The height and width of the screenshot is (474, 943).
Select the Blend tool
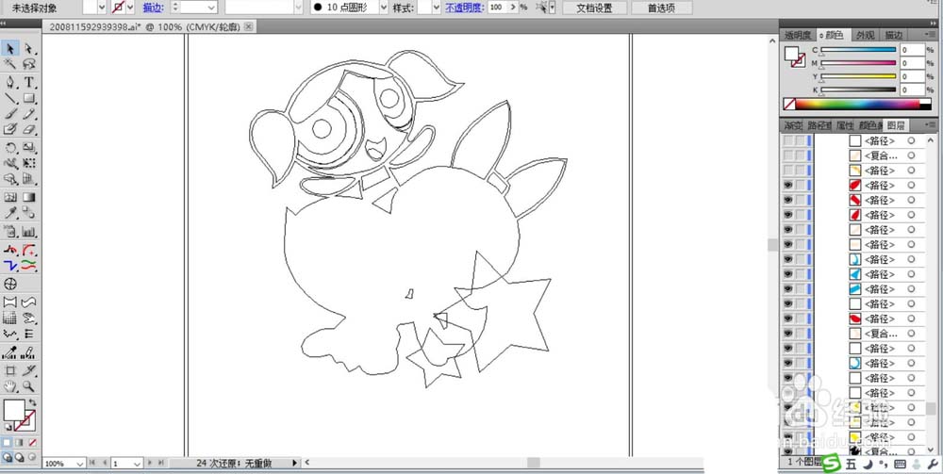click(x=29, y=213)
